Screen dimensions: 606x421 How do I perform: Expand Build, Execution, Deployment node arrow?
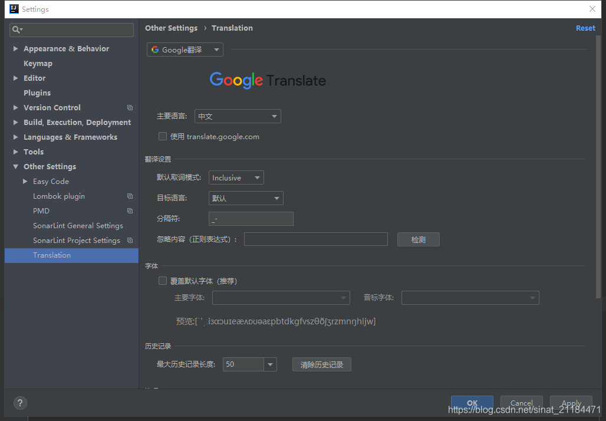[x=15, y=122]
